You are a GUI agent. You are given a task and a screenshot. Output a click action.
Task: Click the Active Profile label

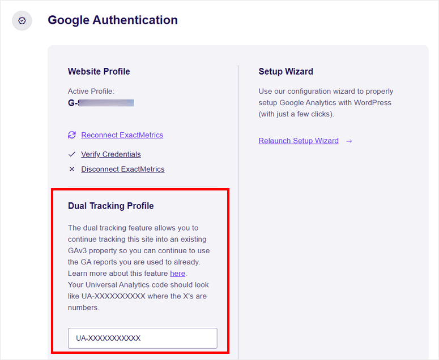click(x=91, y=92)
